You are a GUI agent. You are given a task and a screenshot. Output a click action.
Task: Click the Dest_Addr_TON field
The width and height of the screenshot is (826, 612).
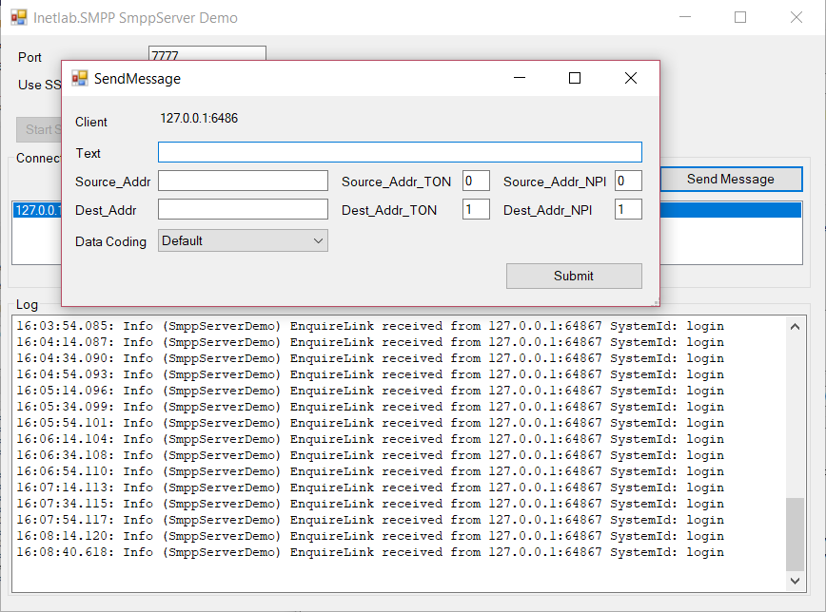[x=476, y=209]
